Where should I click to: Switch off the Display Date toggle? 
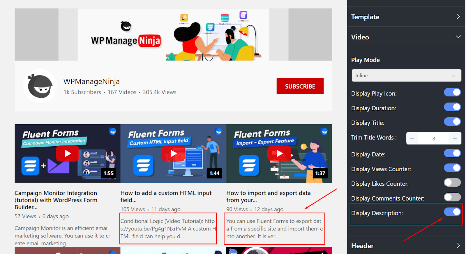(x=452, y=153)
